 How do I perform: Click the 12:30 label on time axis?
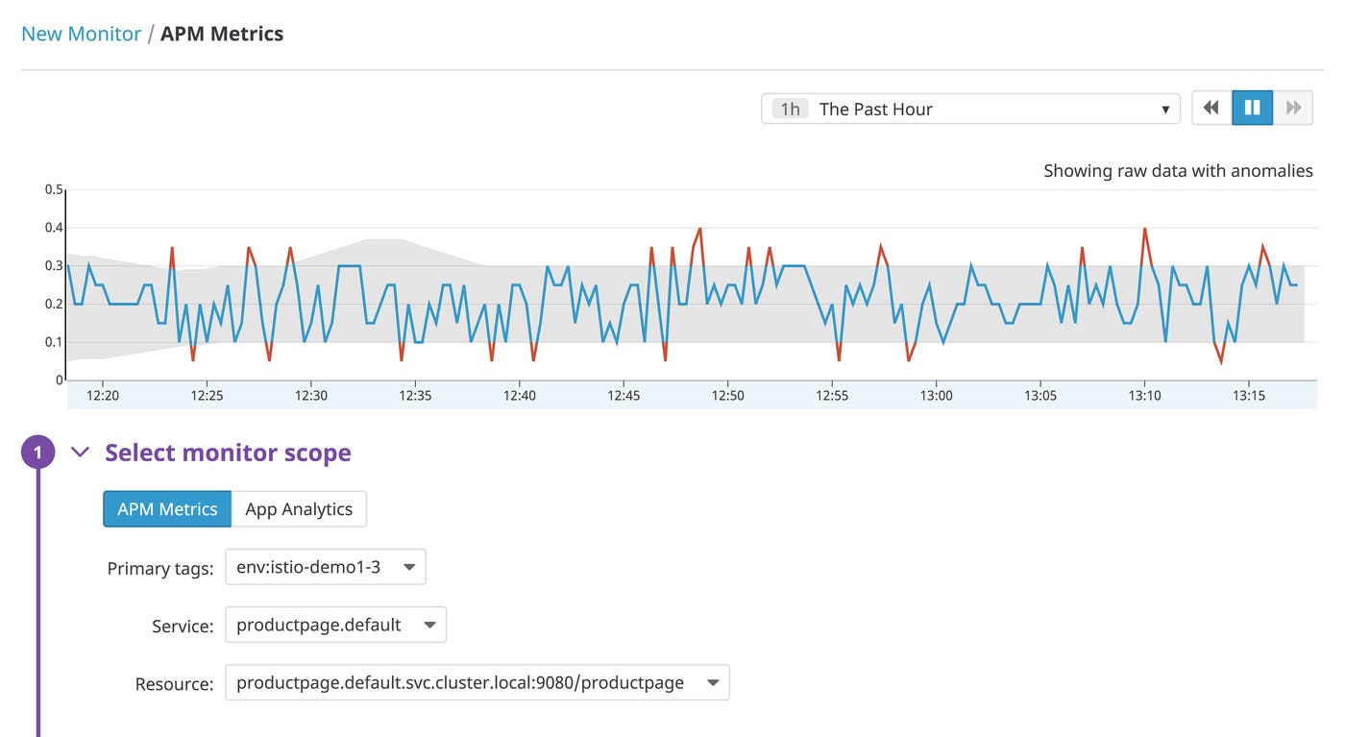coord(310,395)
